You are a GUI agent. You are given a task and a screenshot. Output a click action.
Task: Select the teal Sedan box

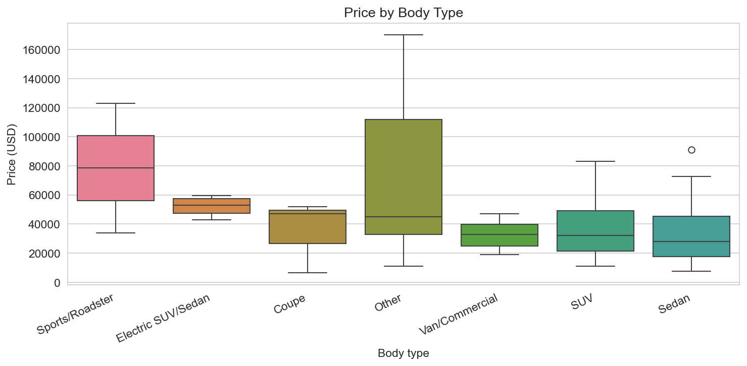691,229
